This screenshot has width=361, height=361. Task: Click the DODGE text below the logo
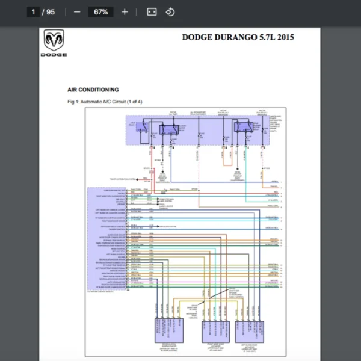(54, 55)
